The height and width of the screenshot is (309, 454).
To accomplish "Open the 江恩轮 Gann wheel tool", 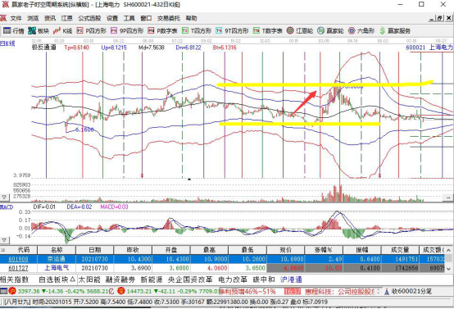I will pyautogui.click(x=300, y=30).
